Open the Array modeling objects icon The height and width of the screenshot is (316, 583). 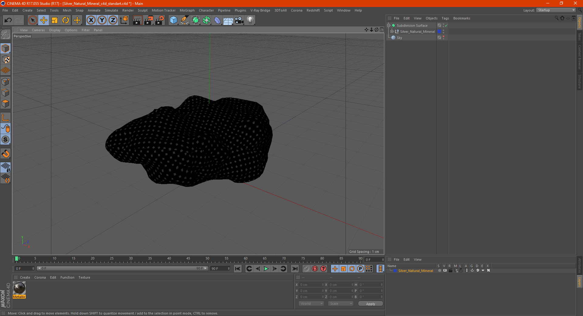pos(206,20)
